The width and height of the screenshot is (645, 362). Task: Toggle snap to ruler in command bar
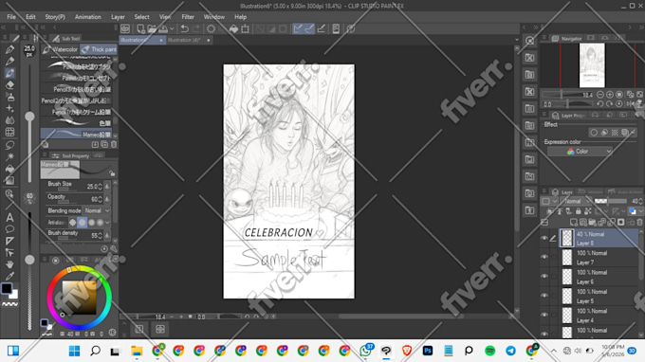point(298,28)
